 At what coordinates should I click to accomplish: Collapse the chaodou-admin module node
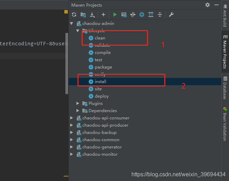(72, 24)
